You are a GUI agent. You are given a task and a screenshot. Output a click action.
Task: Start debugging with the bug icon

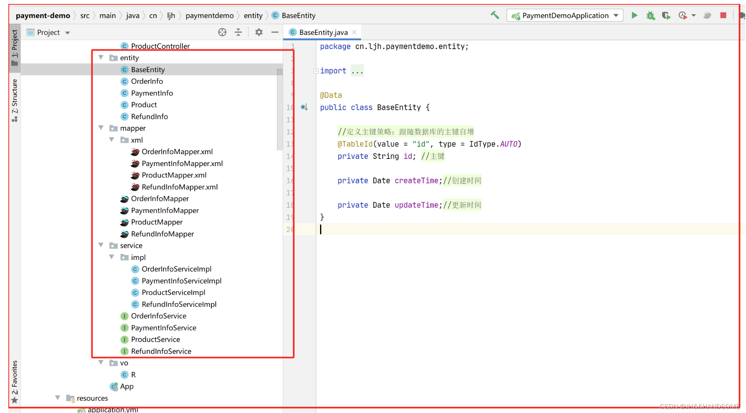(650, 15)
